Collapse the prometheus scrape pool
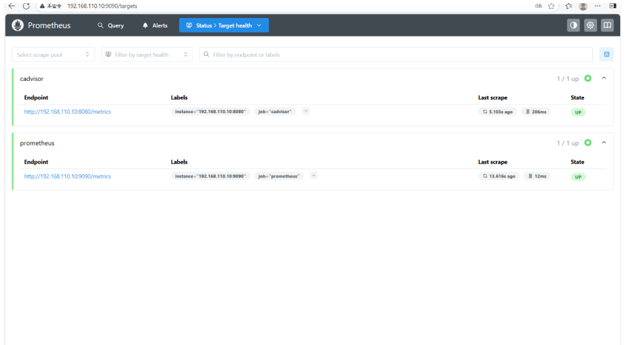This screenshot has width=632, height=345. (604, 142)
